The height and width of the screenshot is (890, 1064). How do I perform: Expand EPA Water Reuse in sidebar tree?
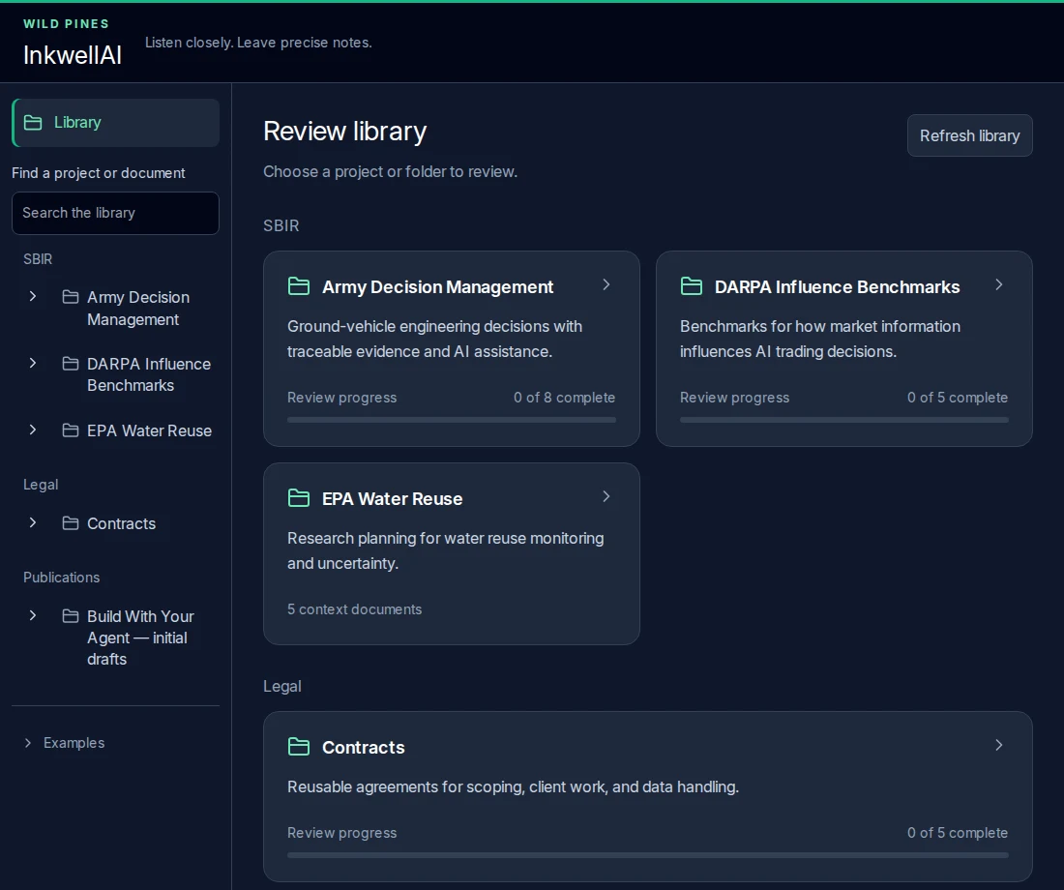pyautogui.click(x=33, y=430)
